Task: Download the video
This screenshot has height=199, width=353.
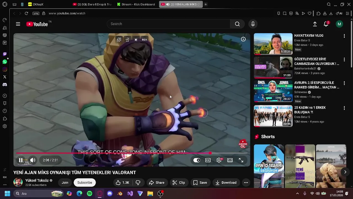Action: point(226,182)
